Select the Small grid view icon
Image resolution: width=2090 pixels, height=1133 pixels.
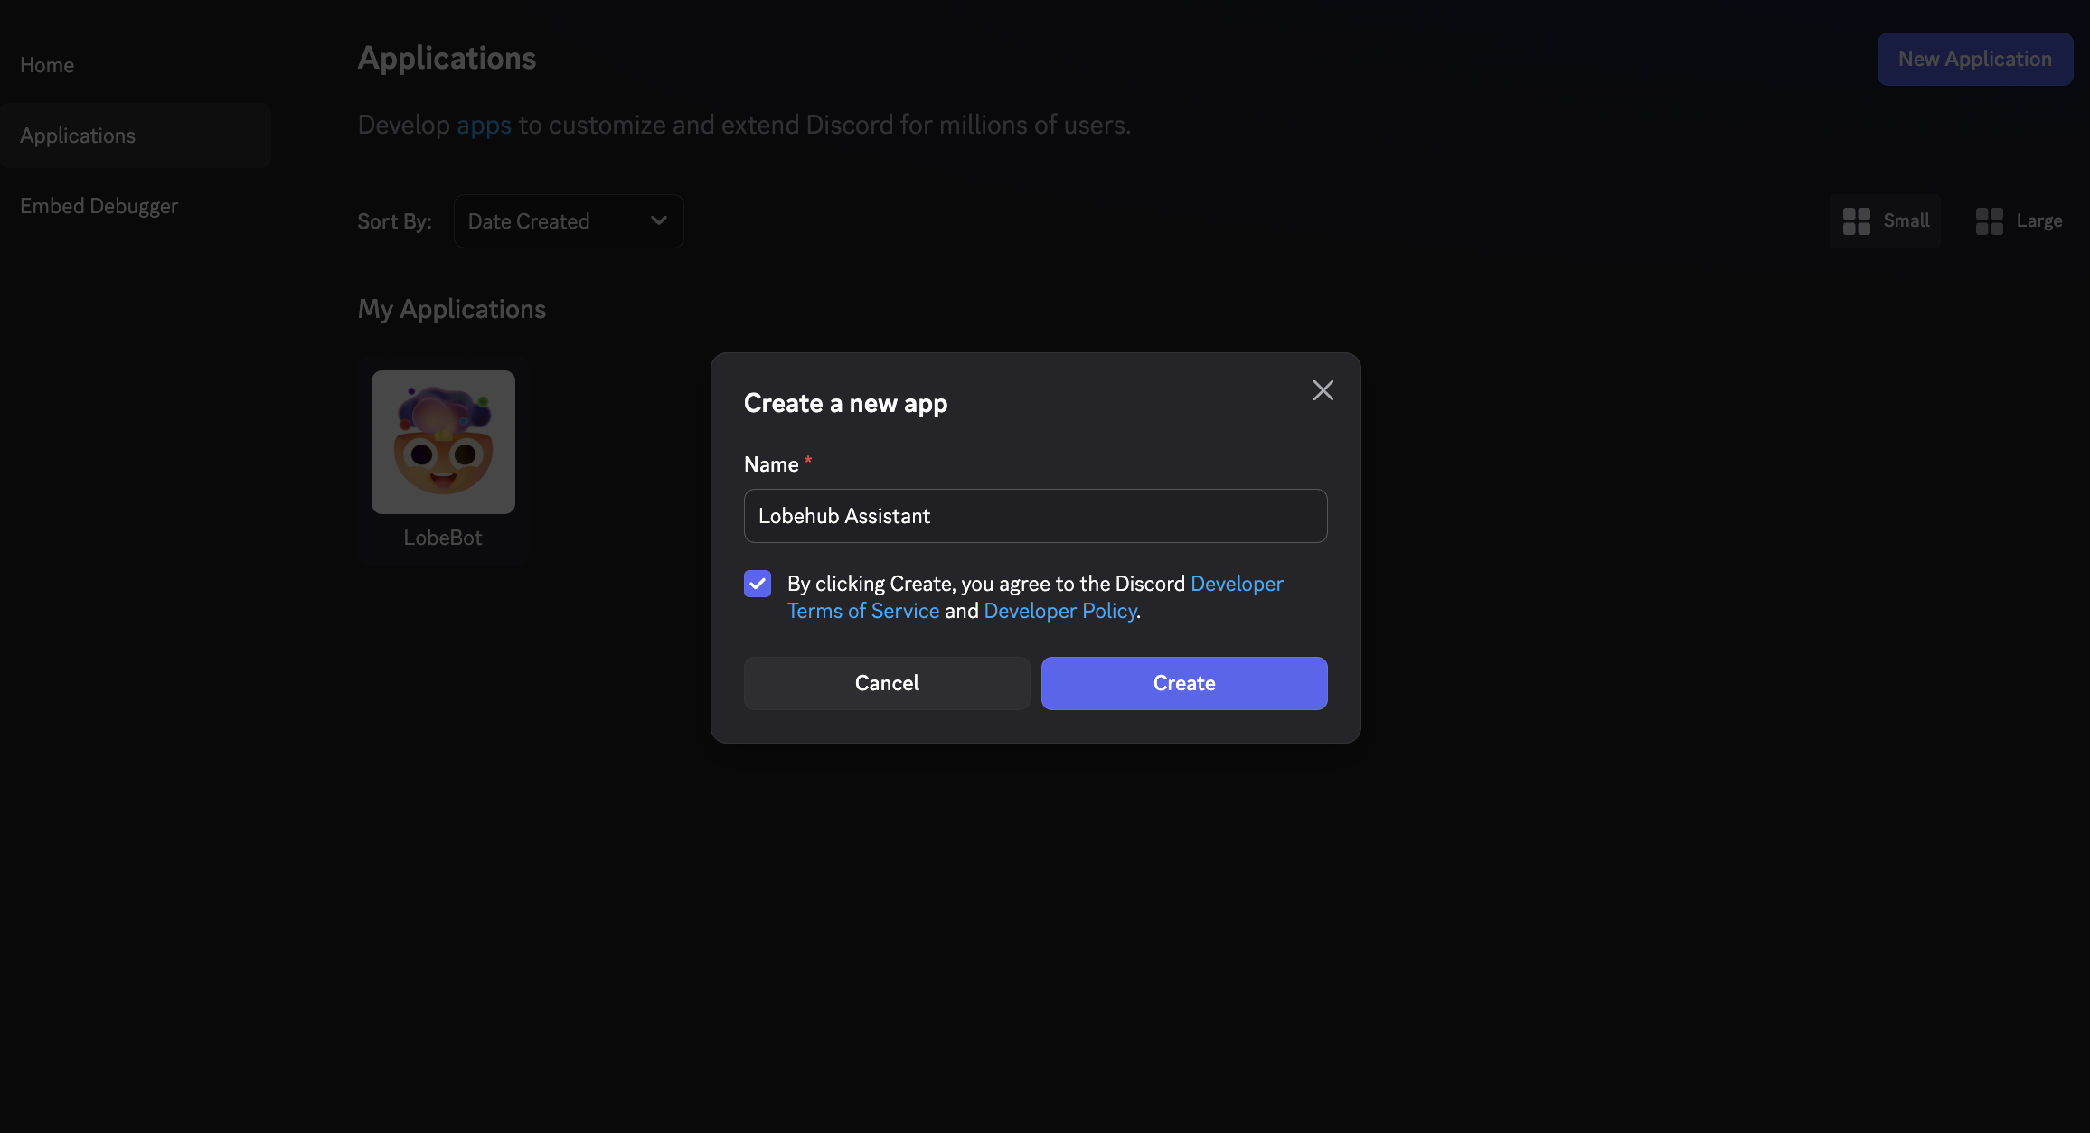point(1856,221)
